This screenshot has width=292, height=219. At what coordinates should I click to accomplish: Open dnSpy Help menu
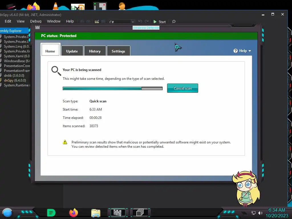70,21
